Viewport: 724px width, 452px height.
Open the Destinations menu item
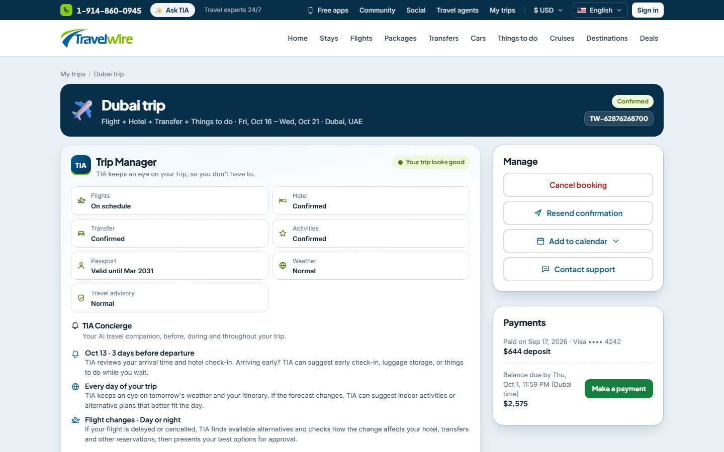pyautogui.click(x=607, y=38)
